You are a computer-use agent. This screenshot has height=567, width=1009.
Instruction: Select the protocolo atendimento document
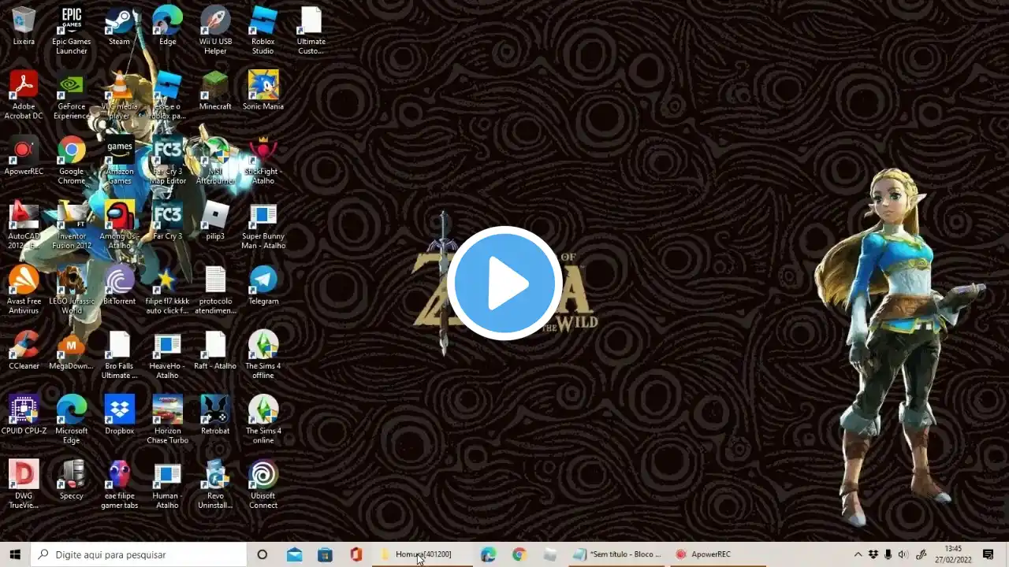(x=215, y=290)
